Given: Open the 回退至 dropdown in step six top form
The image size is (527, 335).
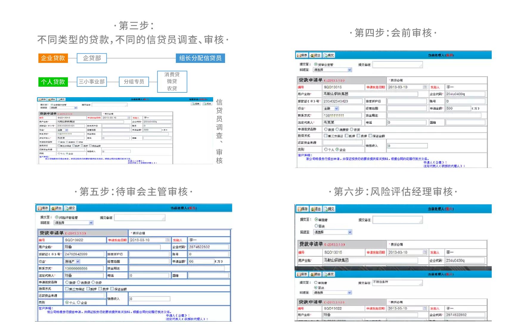Looking at the screenshot, I should 333,232.
